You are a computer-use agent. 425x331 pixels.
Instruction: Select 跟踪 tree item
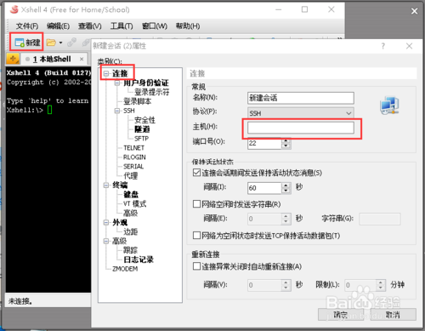pos(130,250)
